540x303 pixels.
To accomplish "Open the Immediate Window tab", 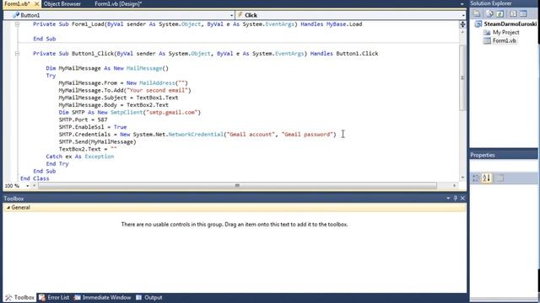I will 102,297.
